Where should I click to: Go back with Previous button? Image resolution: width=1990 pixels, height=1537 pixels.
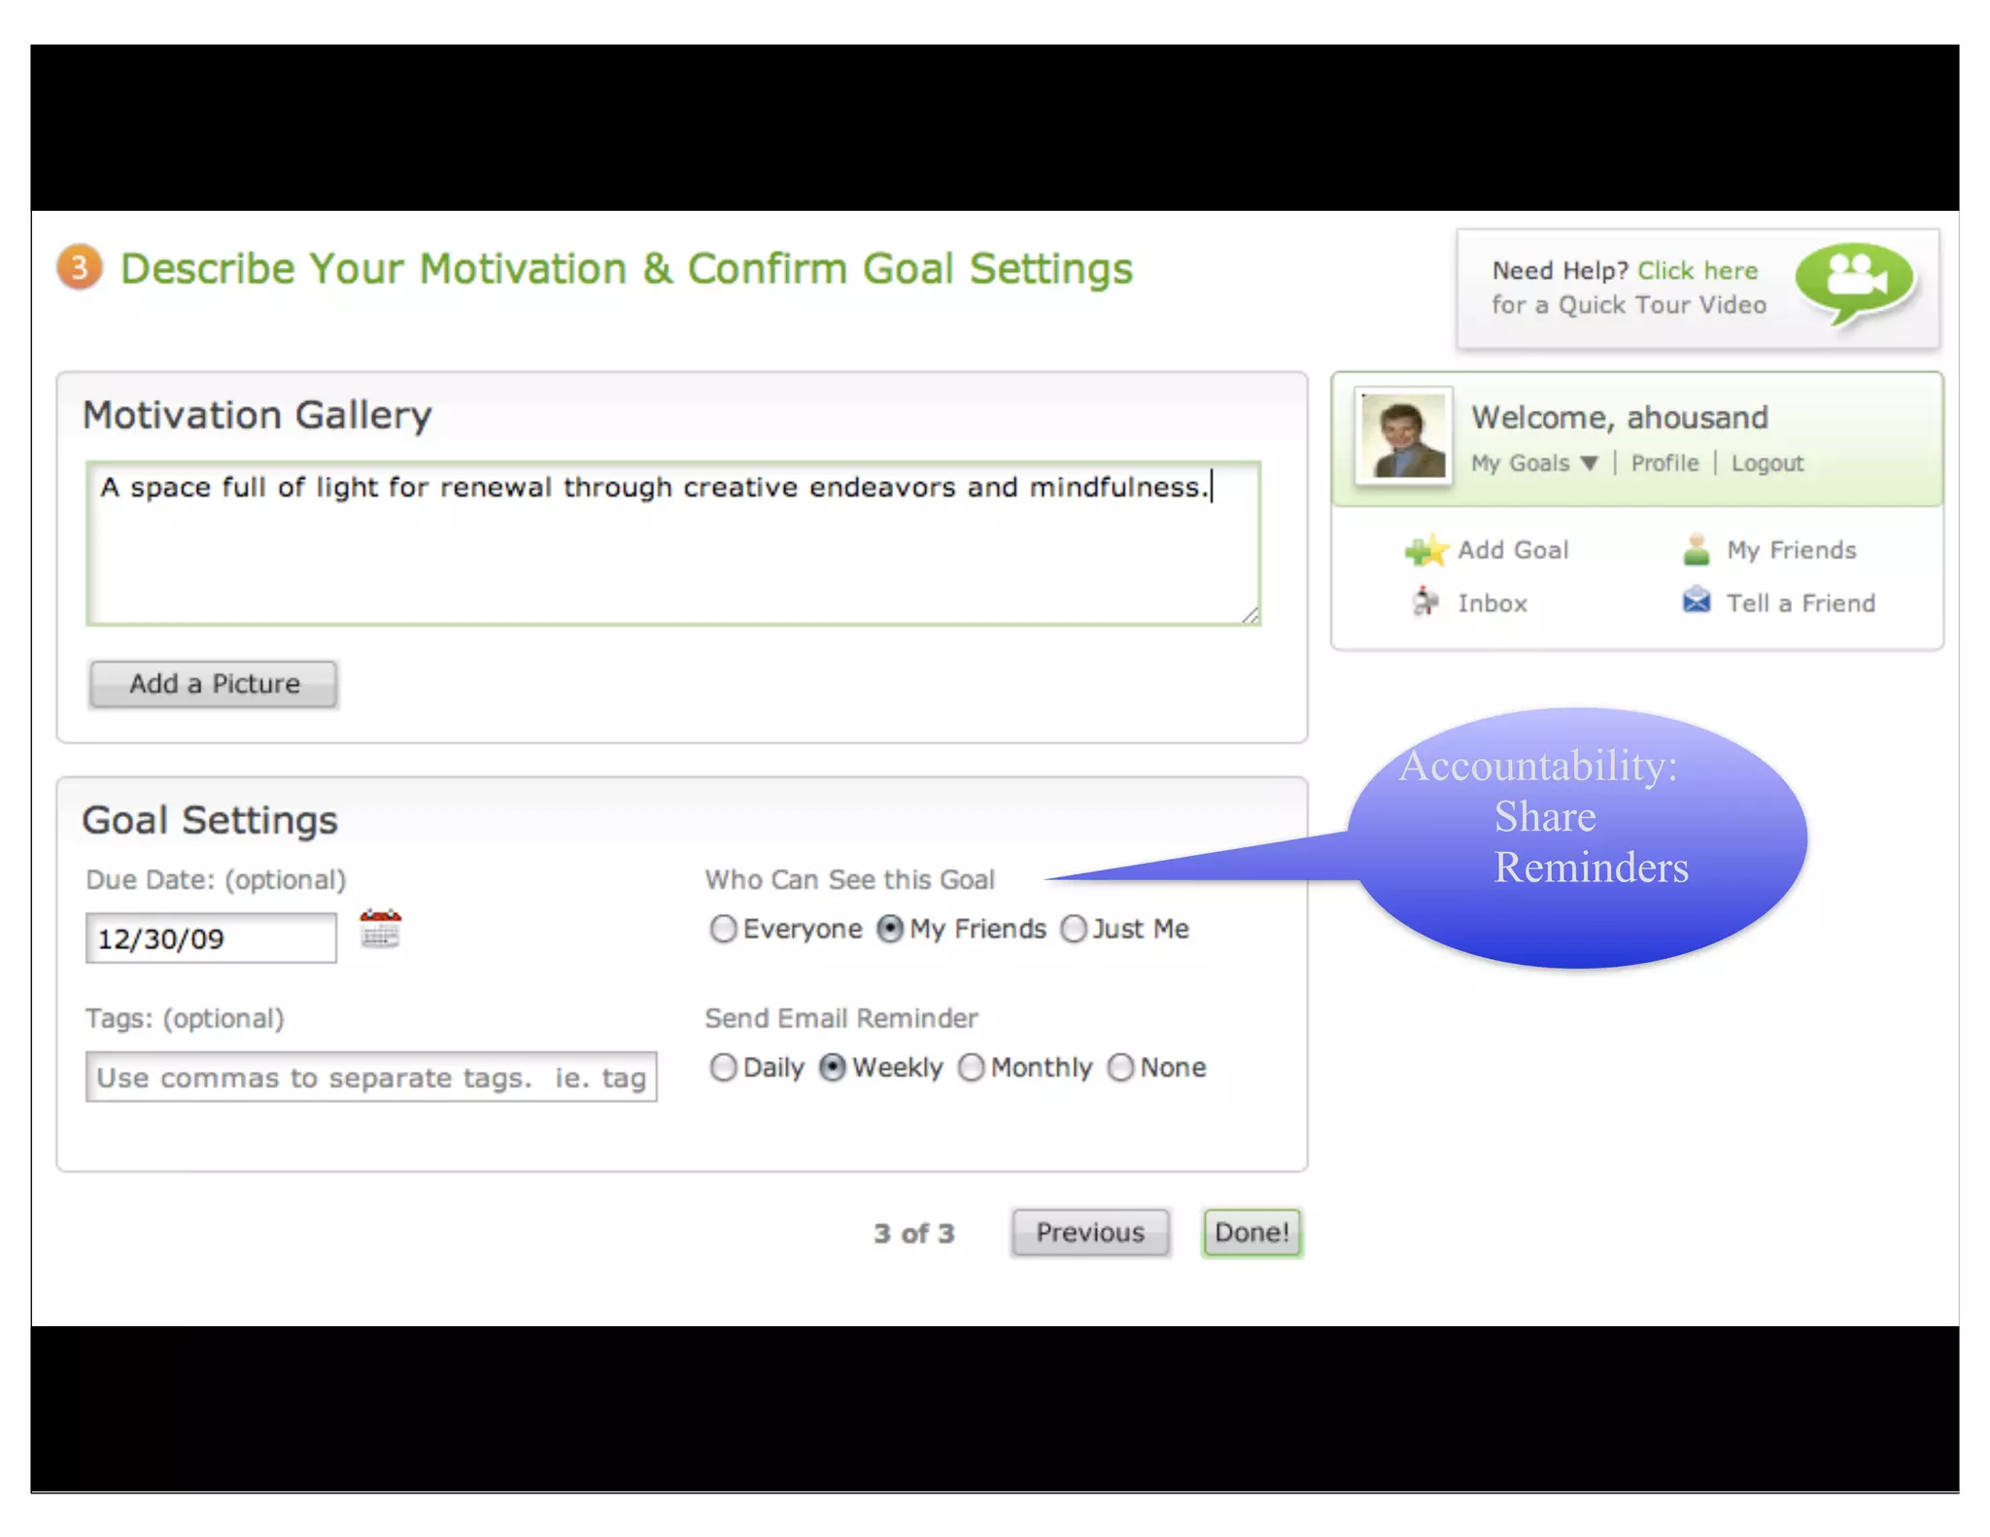[x=1089, y=1233]
